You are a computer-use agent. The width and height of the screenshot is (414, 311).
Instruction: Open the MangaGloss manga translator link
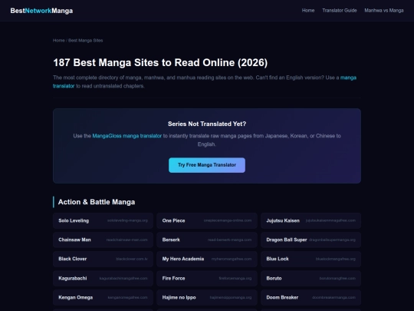coord(127,136)
